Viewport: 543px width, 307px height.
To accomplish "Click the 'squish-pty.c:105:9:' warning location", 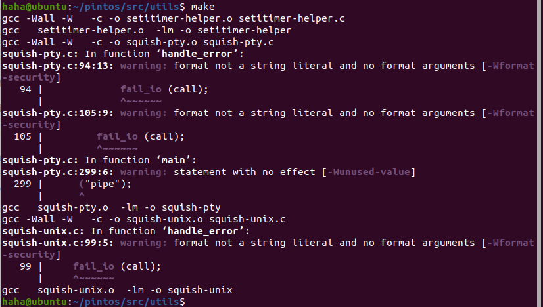I will pyautogui.click(x=58, y=113).
